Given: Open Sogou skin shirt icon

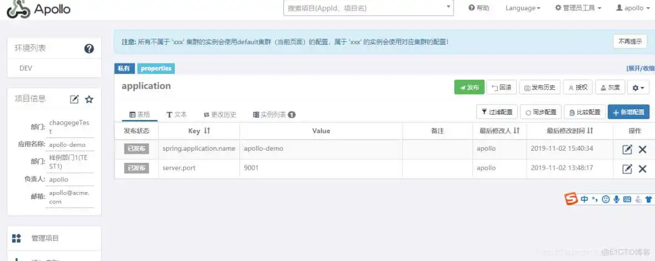Looking at the screenshot, I should point(648,199).
